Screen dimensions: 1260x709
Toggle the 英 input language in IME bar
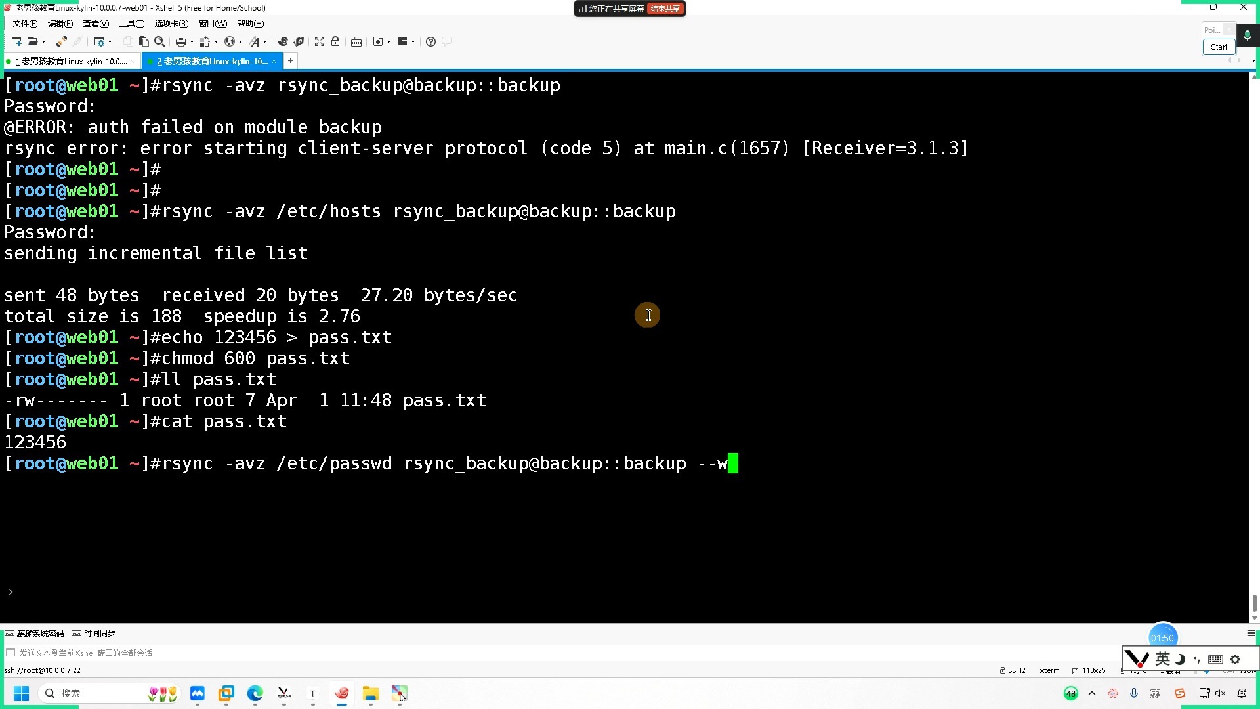click(x=1162, y=658)
